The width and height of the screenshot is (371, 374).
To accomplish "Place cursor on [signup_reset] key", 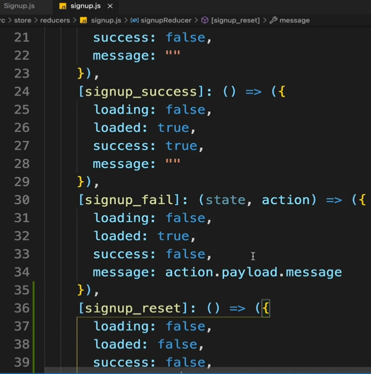I will (133, 308).
